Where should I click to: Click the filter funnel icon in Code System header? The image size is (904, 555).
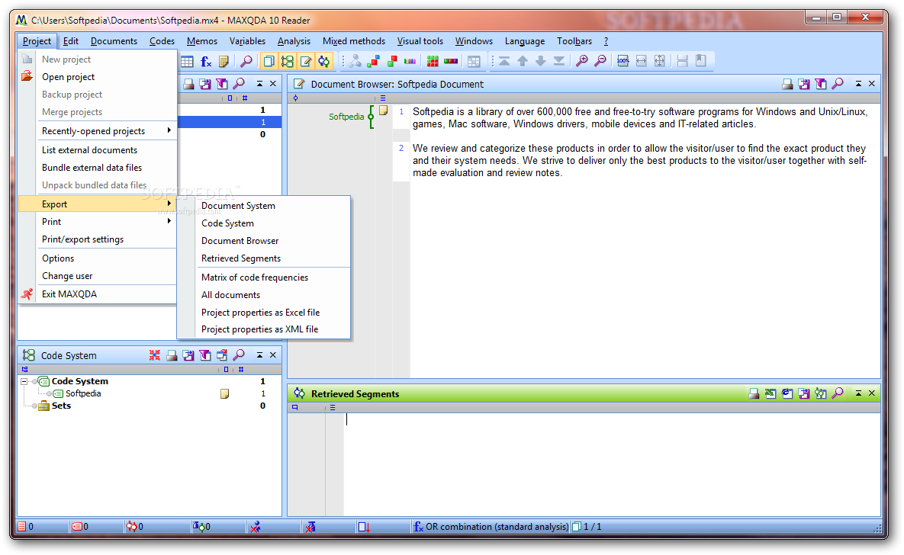(x=205, y=355)
